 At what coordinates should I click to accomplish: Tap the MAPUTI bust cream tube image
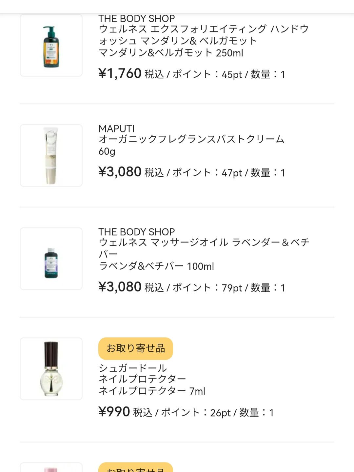coord(51,155)
